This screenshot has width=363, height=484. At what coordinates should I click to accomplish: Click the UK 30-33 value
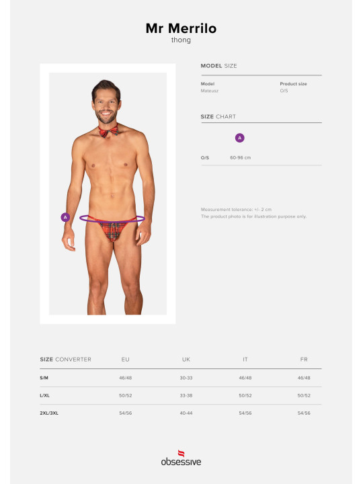click(186, 378)
